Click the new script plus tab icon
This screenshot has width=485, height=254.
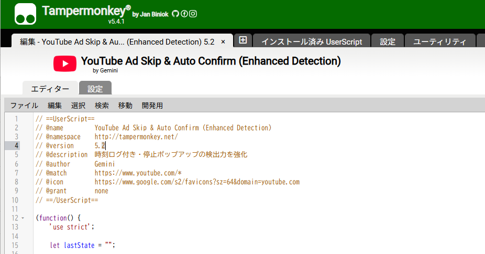243,41
